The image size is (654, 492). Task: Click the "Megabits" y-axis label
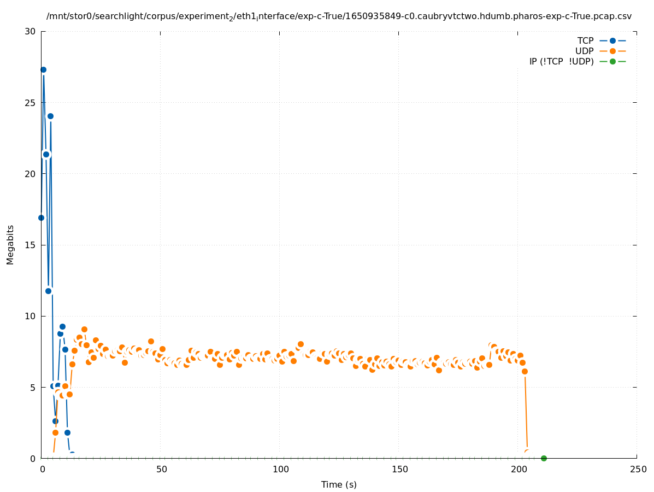pyautogui.click(x=10, y=244)
